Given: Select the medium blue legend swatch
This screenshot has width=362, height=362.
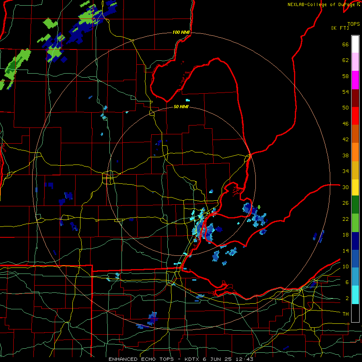Looking at the screenshot, I should tap(355, 259).
